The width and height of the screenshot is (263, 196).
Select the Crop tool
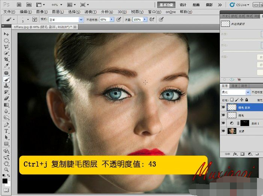point(6,59)
